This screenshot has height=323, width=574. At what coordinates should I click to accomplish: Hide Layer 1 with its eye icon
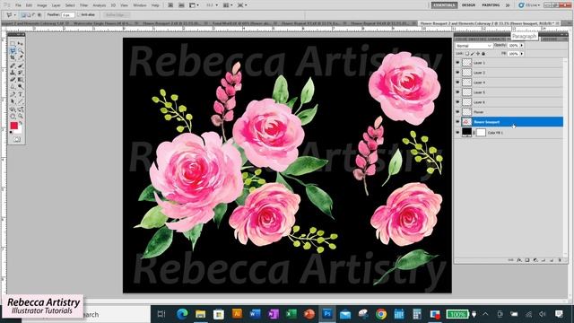457,63
